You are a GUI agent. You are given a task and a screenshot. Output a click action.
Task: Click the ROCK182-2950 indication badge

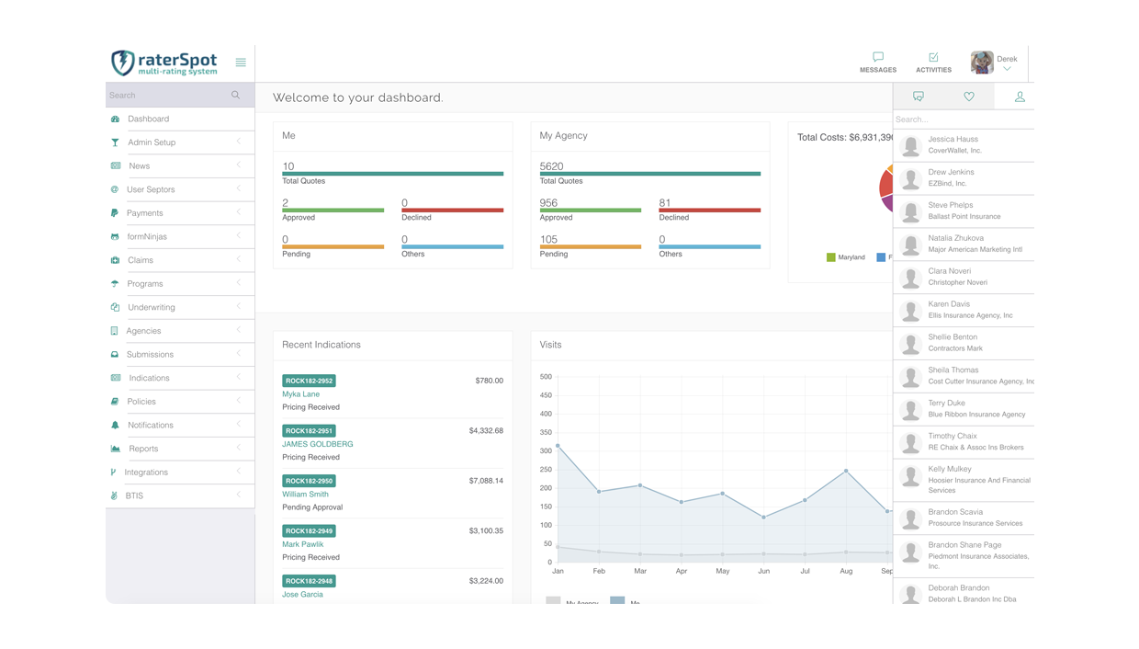pos(309,481)
